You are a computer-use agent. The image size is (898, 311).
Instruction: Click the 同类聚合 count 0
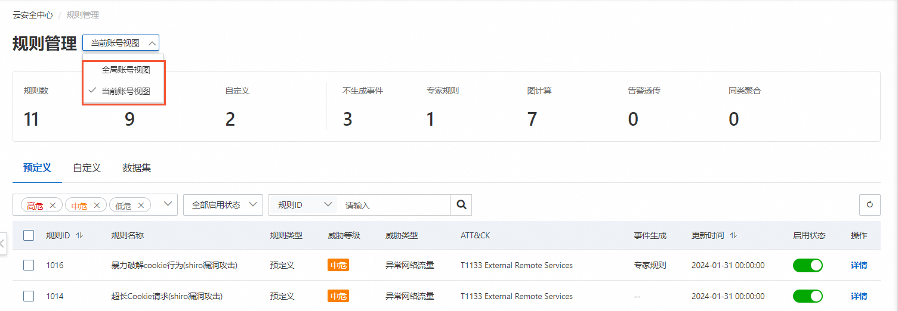(734, 120)
